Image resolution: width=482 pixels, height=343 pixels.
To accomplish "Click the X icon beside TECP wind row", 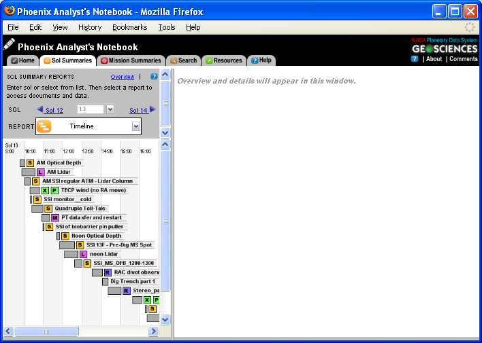I will coord(45,190).
